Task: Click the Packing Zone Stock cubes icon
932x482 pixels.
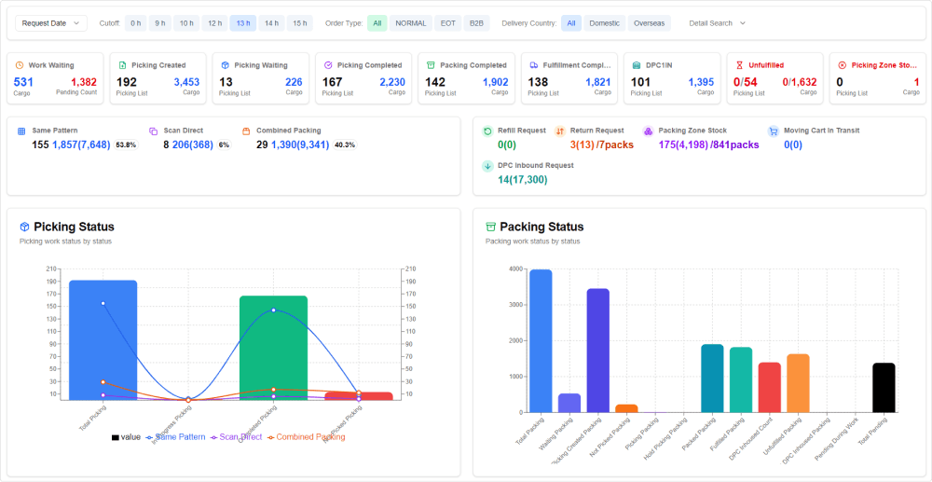Action: tap(649, 131)
